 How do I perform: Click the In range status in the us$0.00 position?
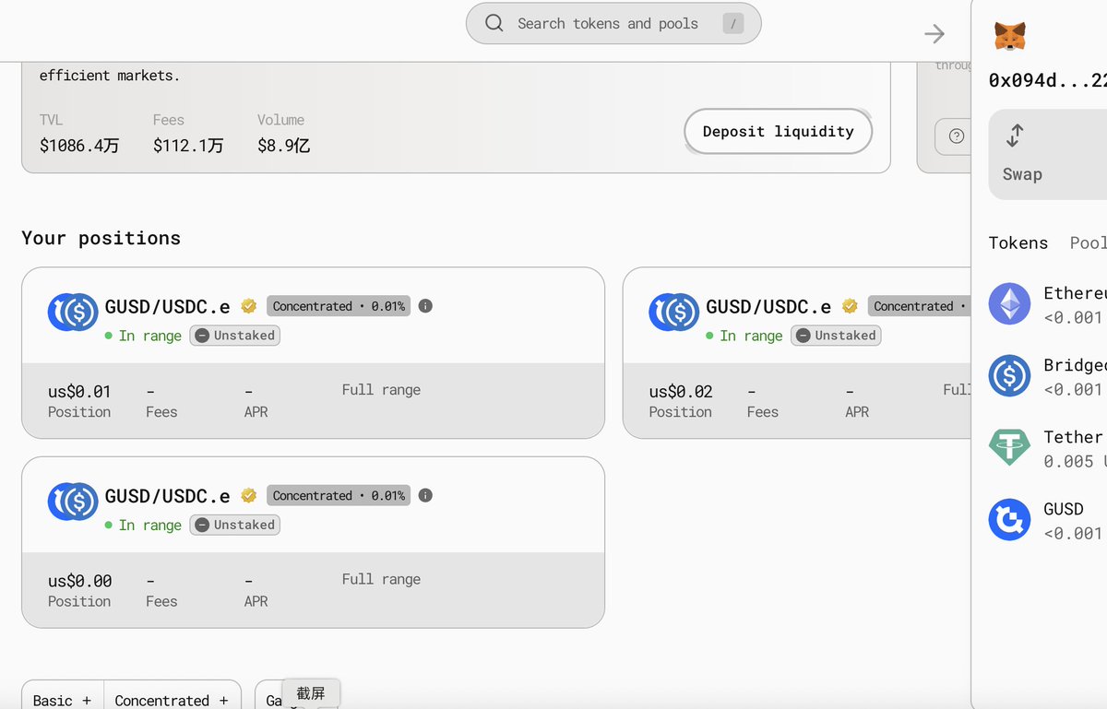143,525
